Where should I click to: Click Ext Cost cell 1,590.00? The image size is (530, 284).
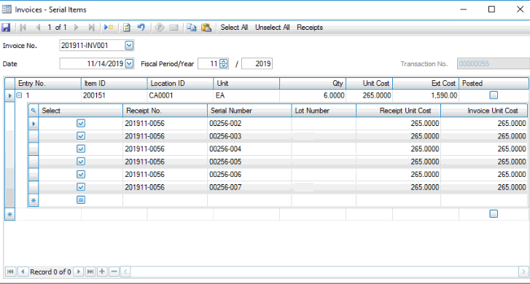click(x=426, y=95)
